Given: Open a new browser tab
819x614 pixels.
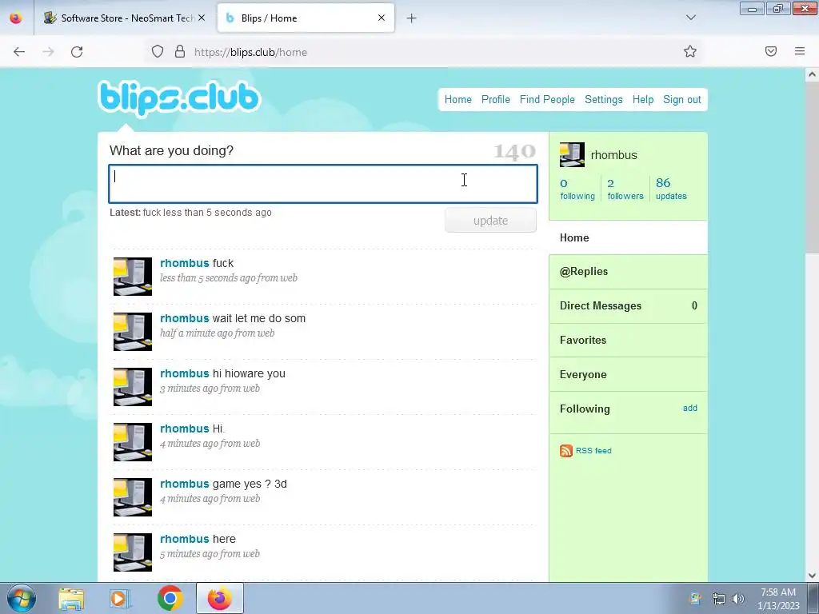Looking at the screenshot, I should coord(412,18).
